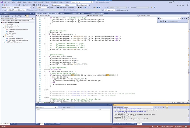Collapse the Header Files folder

point(3,28)
